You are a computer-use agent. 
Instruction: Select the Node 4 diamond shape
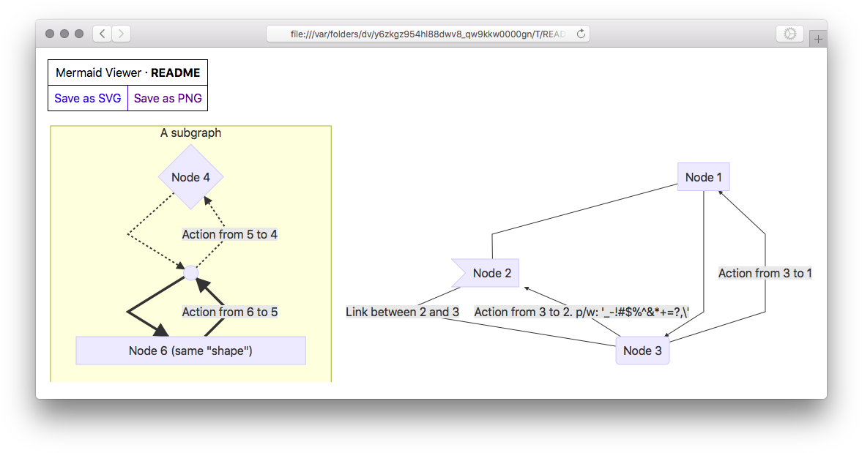pos(191,177)
